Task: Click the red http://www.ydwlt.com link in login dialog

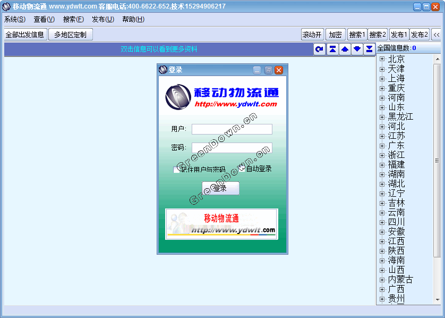Action: pos(236,104)
